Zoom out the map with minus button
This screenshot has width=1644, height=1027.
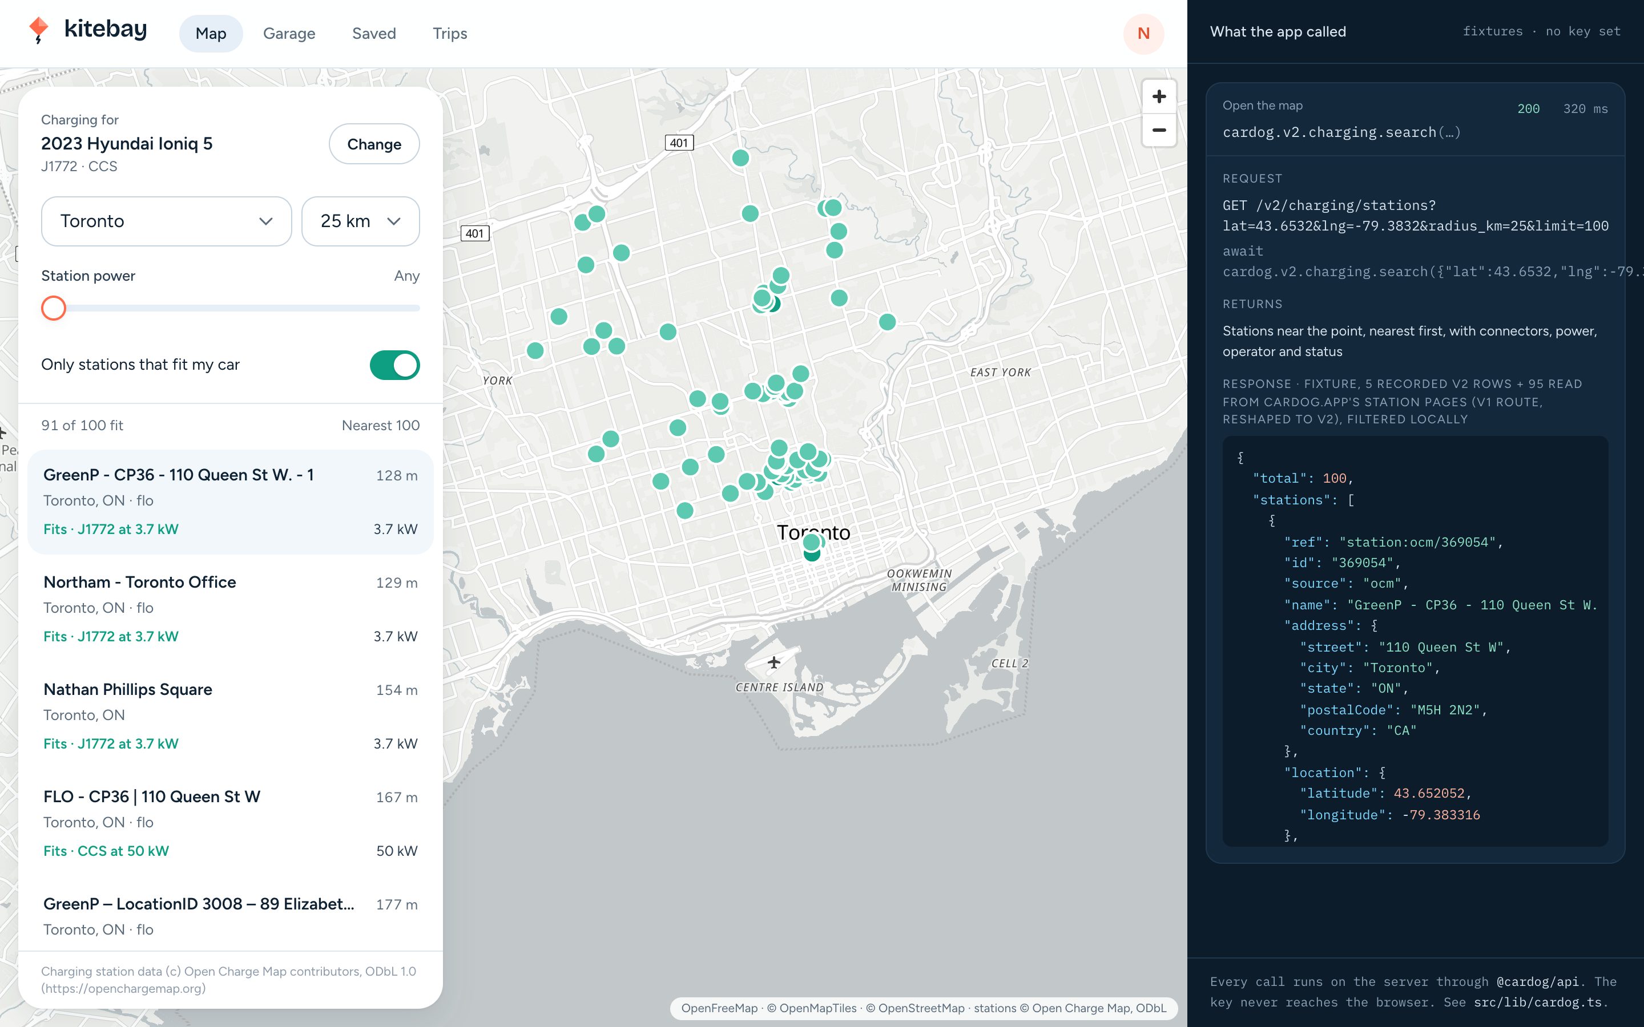1159,130
